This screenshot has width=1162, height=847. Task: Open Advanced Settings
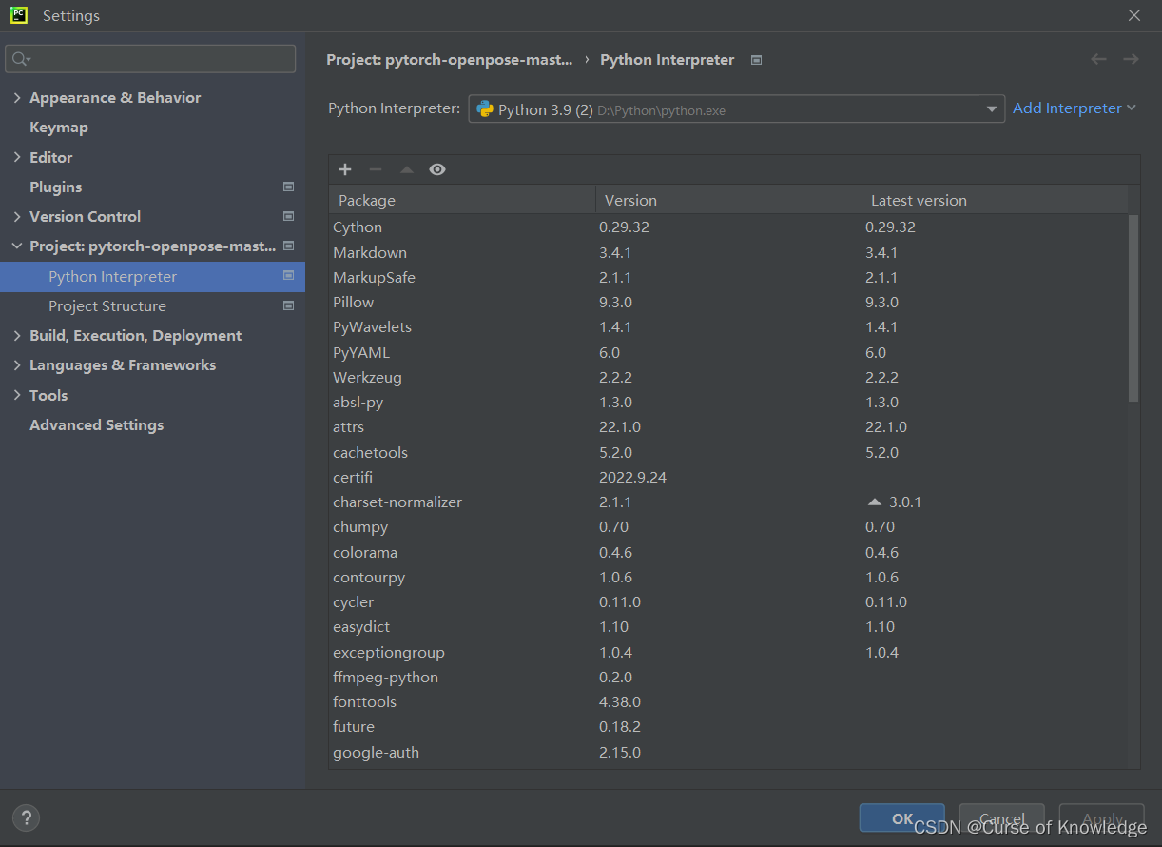(x=96, y=424)
